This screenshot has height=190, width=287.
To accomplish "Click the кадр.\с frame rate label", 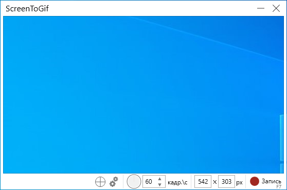I will [177, 182].
